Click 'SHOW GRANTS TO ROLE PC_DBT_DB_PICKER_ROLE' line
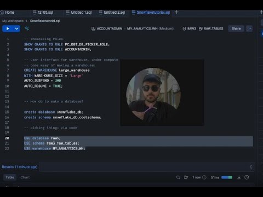The height and width of the screenshot is (197, 263). (x=67, y=44)
